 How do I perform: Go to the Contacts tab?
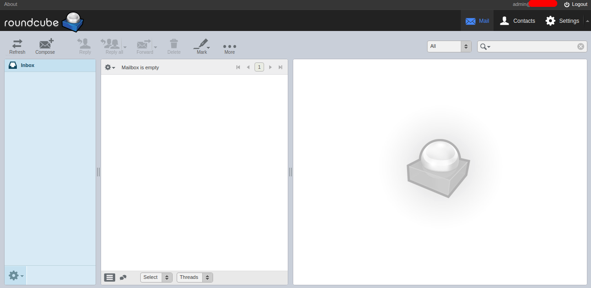(517, 21)
